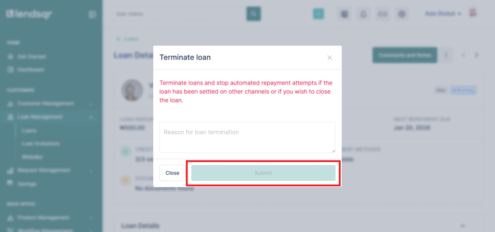Toggle the sidebar collapse icon

coord(92,14)
